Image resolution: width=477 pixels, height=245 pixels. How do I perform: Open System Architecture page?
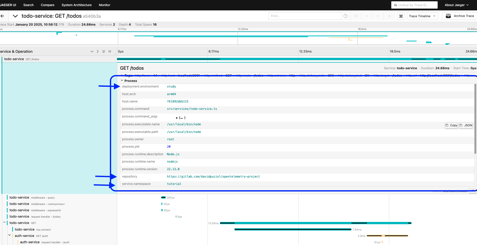pyautogui.click(x=76, y=5)
